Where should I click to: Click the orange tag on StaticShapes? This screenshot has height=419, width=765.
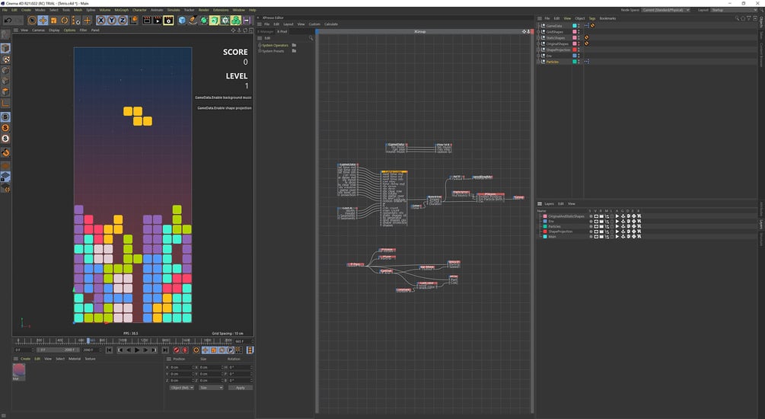click(x=586, y=37)
